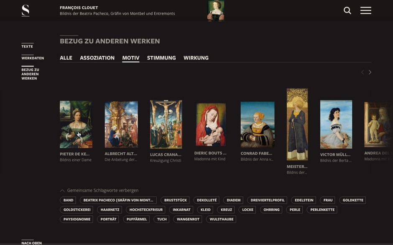393x245 pixels.
Task: Click NACH OBEN link
Action: (x=32, y=242)
